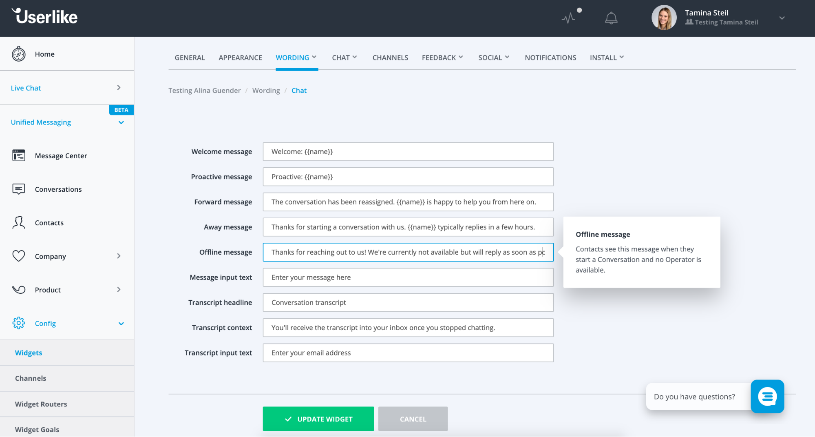Click the Conversations speech icon
The width and height of the screenshot is (815, 437).
coord(19,189)
